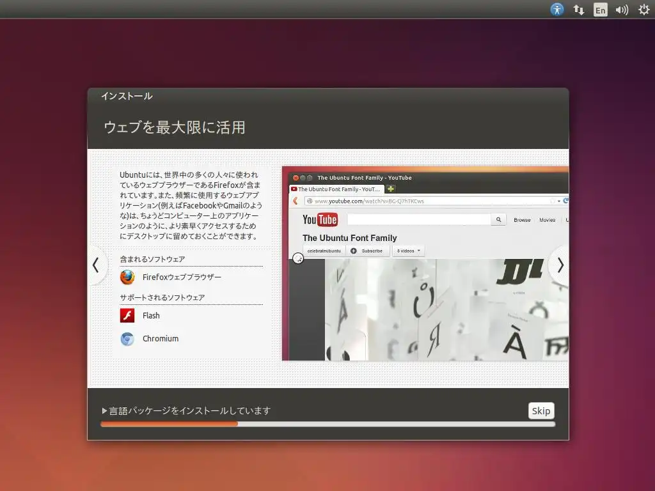
Task: Click the YouTube logo in the slide
Action: pos(320,220)
